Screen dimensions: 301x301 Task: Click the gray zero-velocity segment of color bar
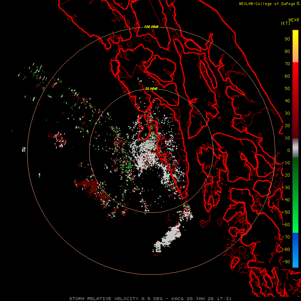(295, 148)
